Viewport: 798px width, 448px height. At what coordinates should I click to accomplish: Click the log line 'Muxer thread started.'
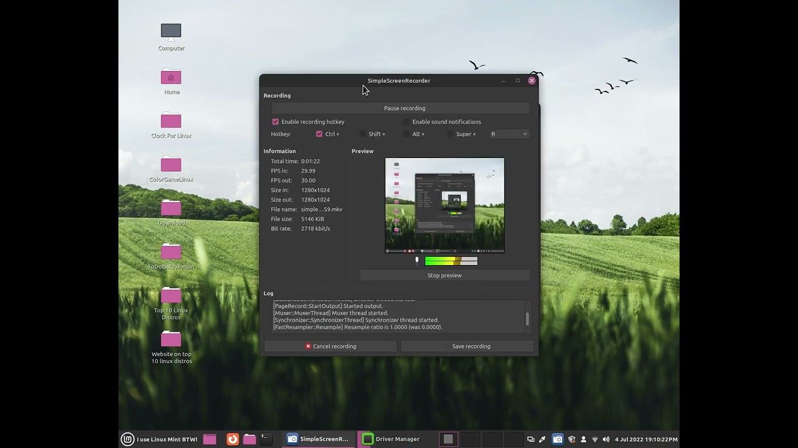tap(330, 313)
